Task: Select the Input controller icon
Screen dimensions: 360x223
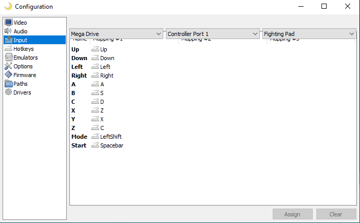Action: (x=9, y=40)
